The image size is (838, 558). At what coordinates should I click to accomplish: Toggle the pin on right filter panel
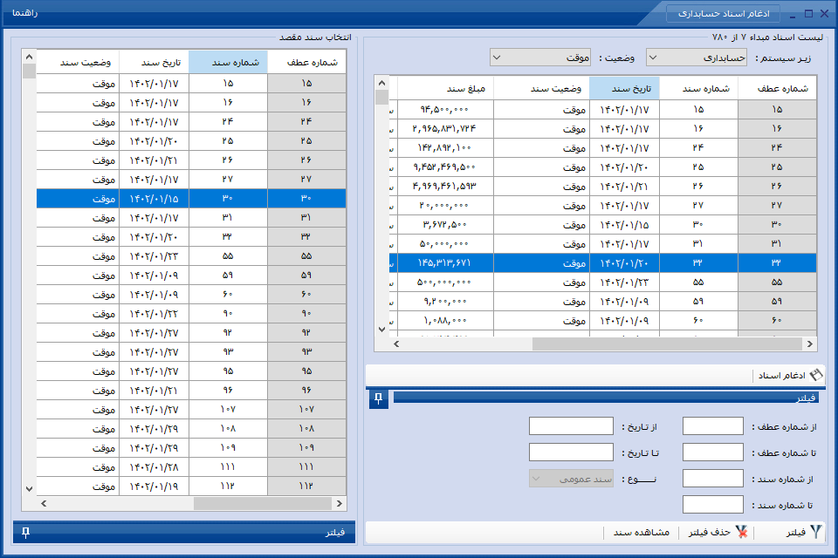(378, 398)
